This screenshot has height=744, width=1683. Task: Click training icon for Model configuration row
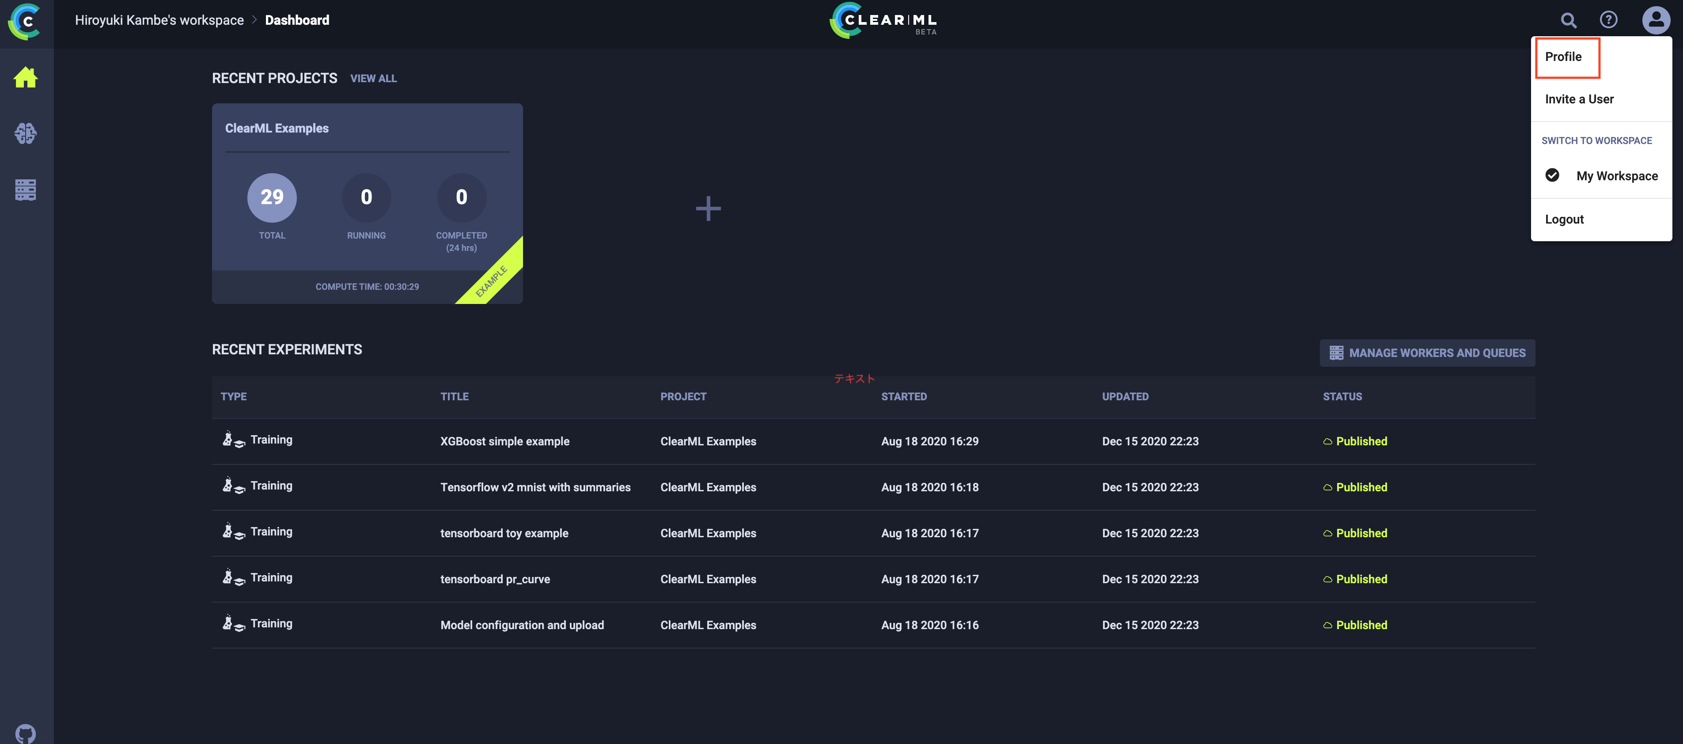coord(233,623)
